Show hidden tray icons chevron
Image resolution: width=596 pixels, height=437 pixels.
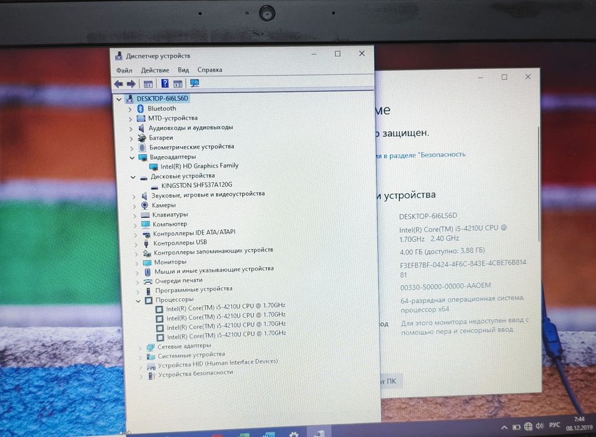point(504,428)
